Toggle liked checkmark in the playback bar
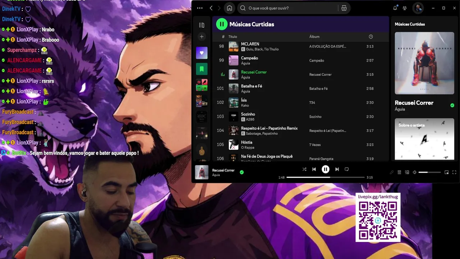The image size is (460, 259). [x=241, y=172]
